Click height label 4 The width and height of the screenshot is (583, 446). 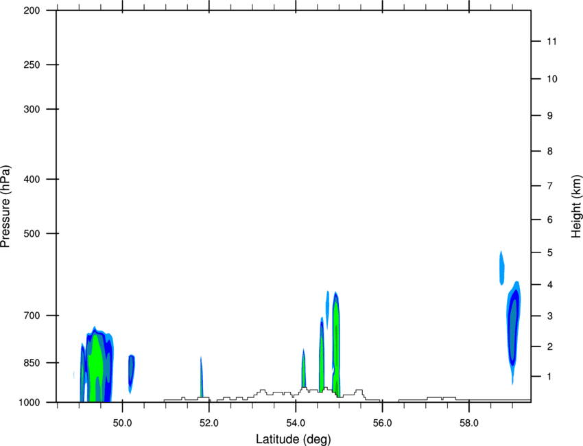[549, 285]
